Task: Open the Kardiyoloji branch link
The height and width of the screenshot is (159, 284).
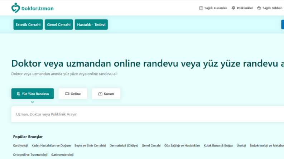Action: coord(20,145)
